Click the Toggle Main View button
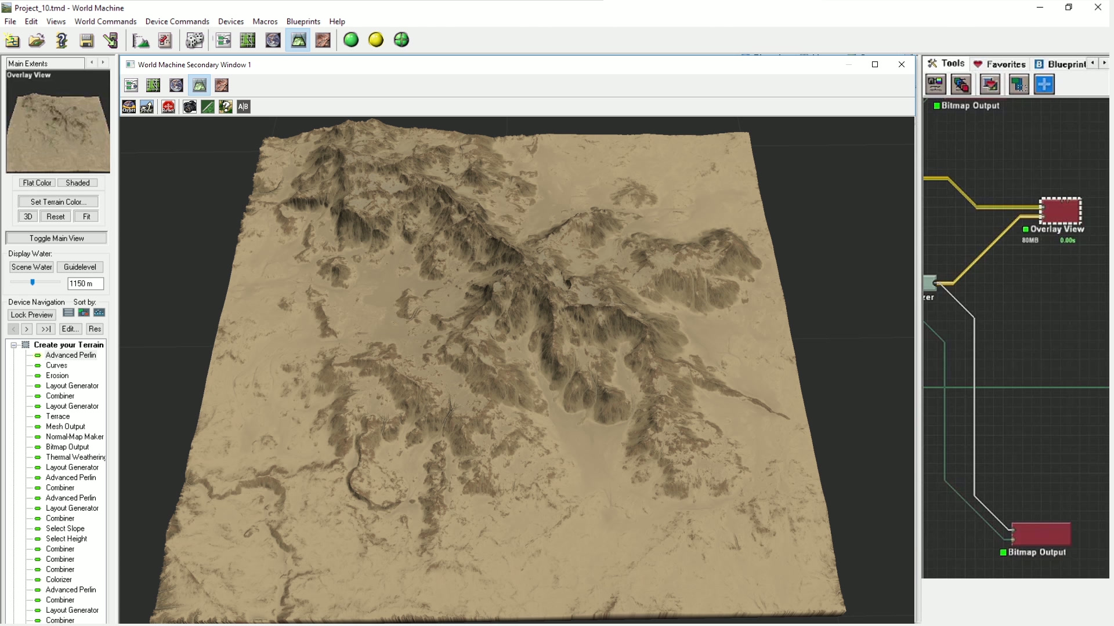The height and width of the screenshot is (626, 1114). click(56, 238)
